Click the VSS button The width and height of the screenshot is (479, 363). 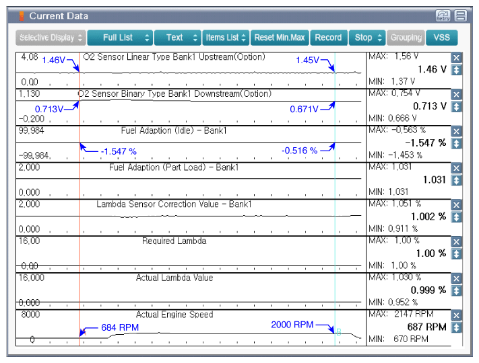pos(442,38)
